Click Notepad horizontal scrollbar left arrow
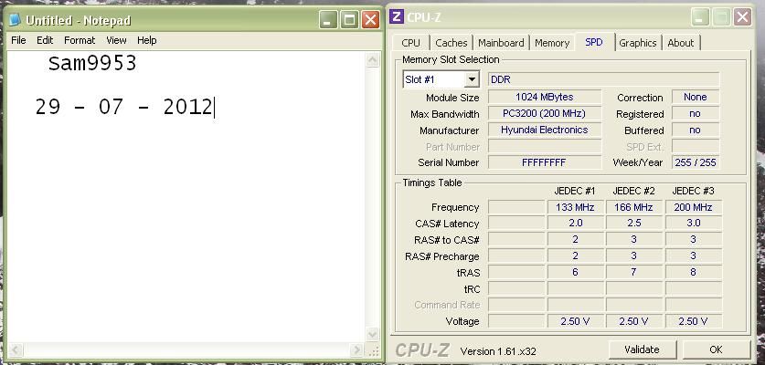The height and width of the screenshot is (365, 765). 16,349
